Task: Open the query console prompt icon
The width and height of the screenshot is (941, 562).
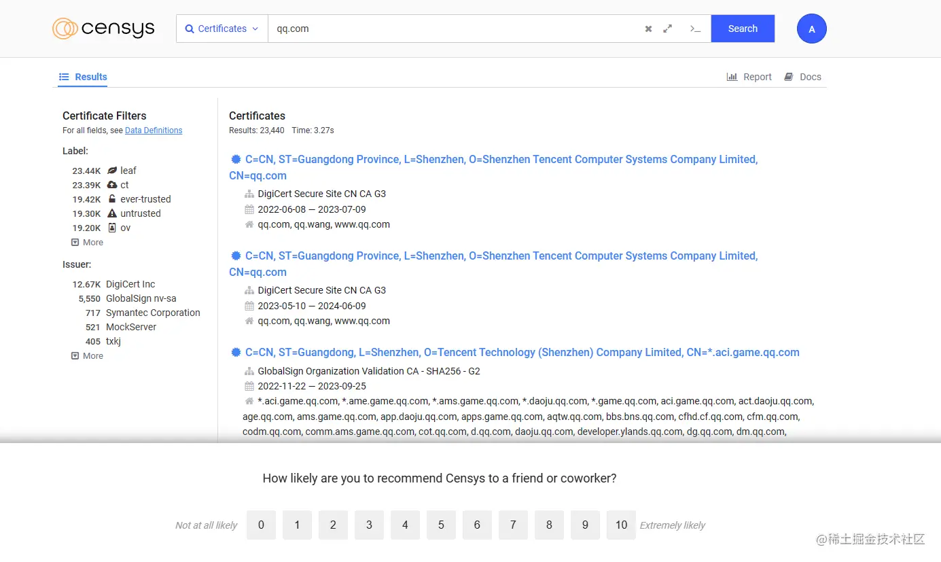Action: pos(695,29)
